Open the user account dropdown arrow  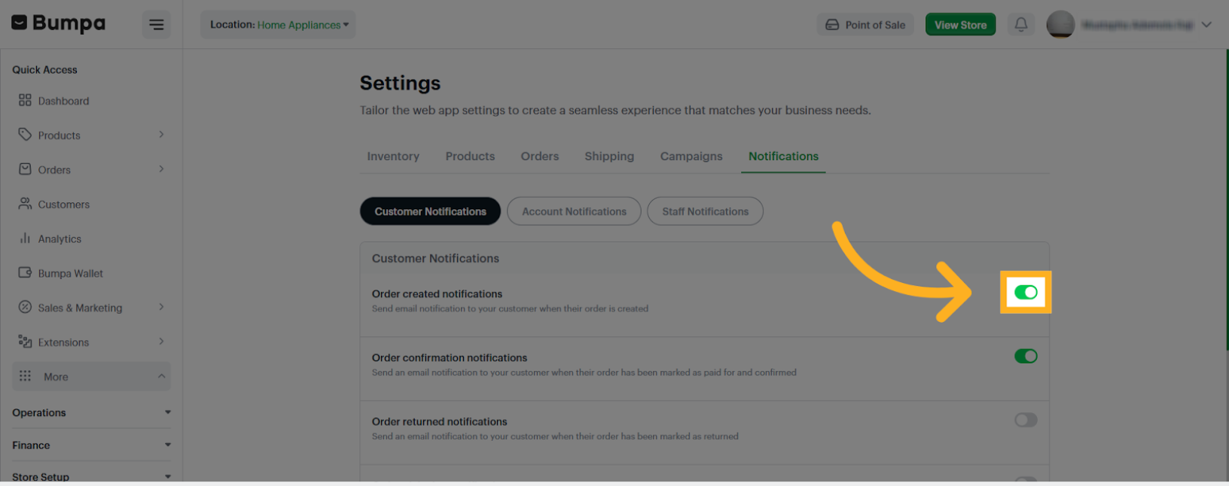coord(1206,25)
